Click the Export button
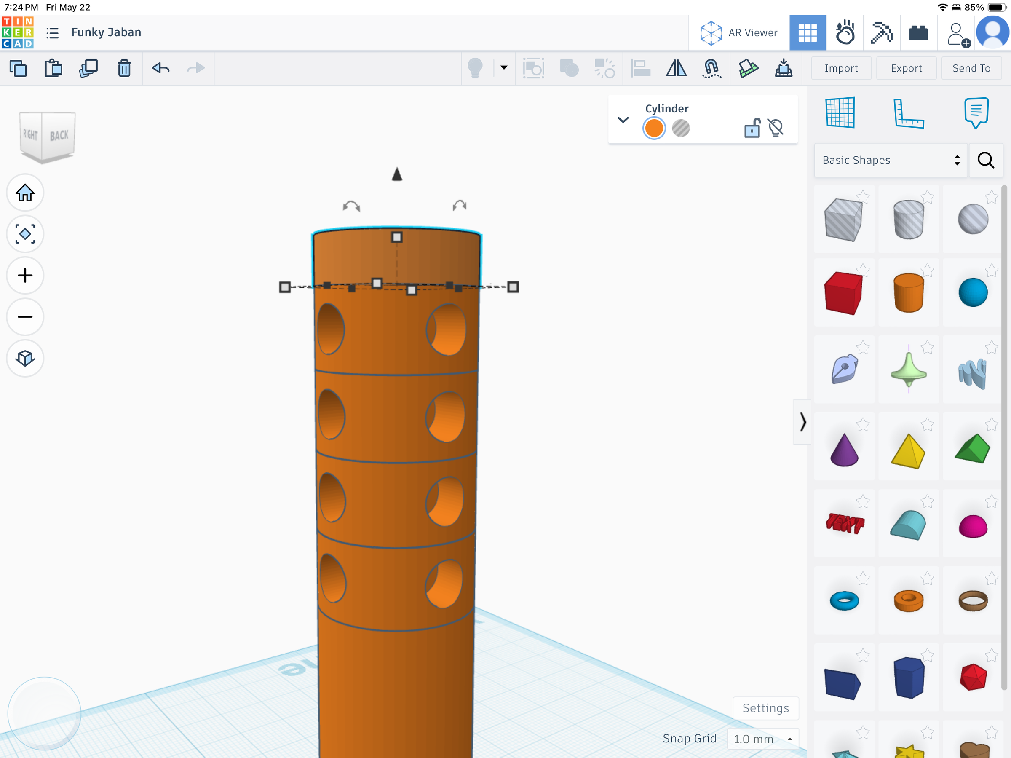Screen dimensions: 1011x758 pos(906,68)
